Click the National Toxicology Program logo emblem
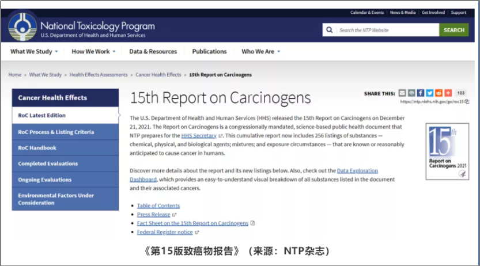Screen dimensions: 480x266 [x=22, y=27]
